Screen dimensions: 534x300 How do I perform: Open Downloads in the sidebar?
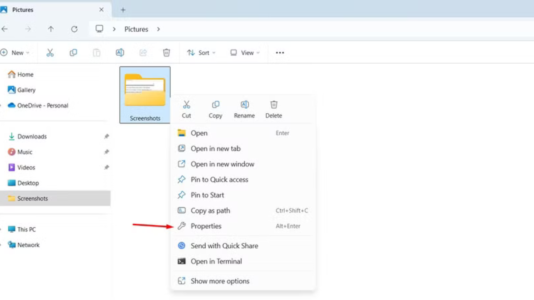[32, 136]
